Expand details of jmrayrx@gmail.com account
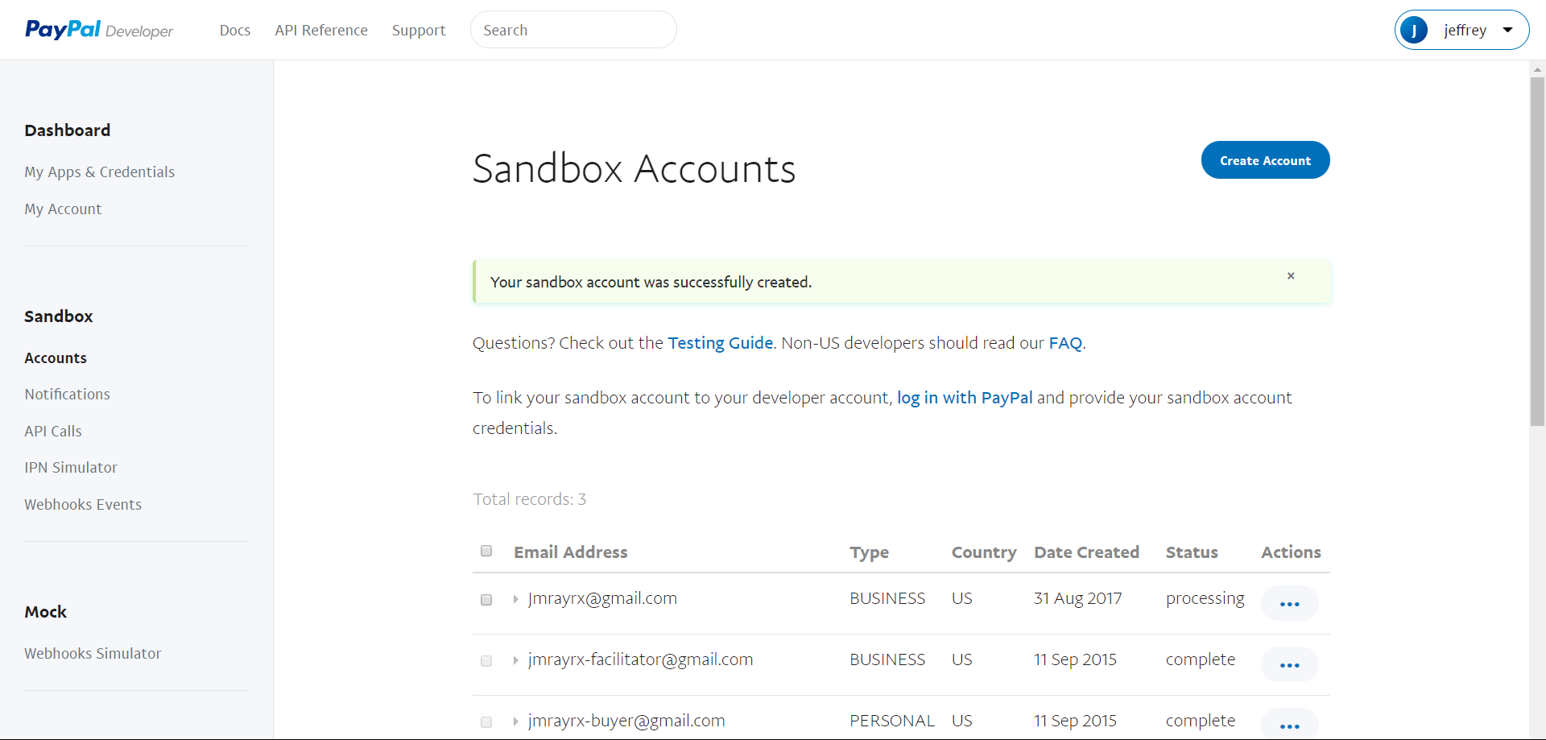The image size is (1546, 740). 515,599
